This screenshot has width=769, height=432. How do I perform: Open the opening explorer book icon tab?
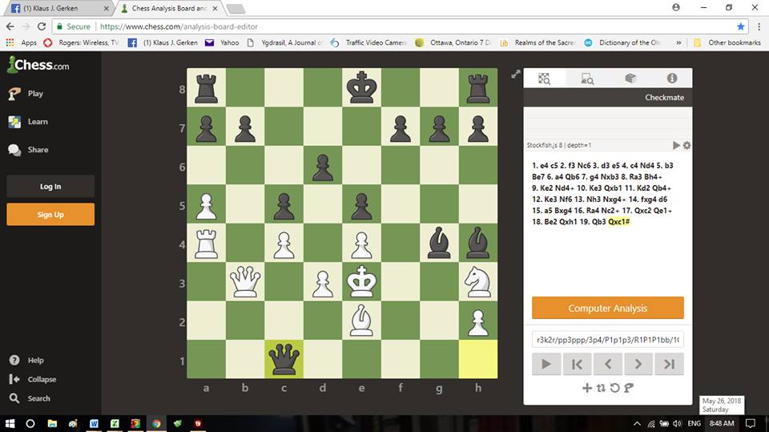click(x=630, y=79)
